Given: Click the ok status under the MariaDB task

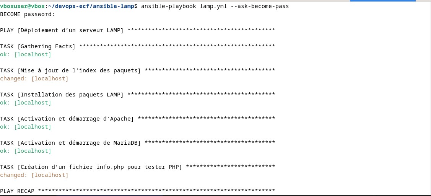Looking at the screenshot, I should (x=26, y=151).
